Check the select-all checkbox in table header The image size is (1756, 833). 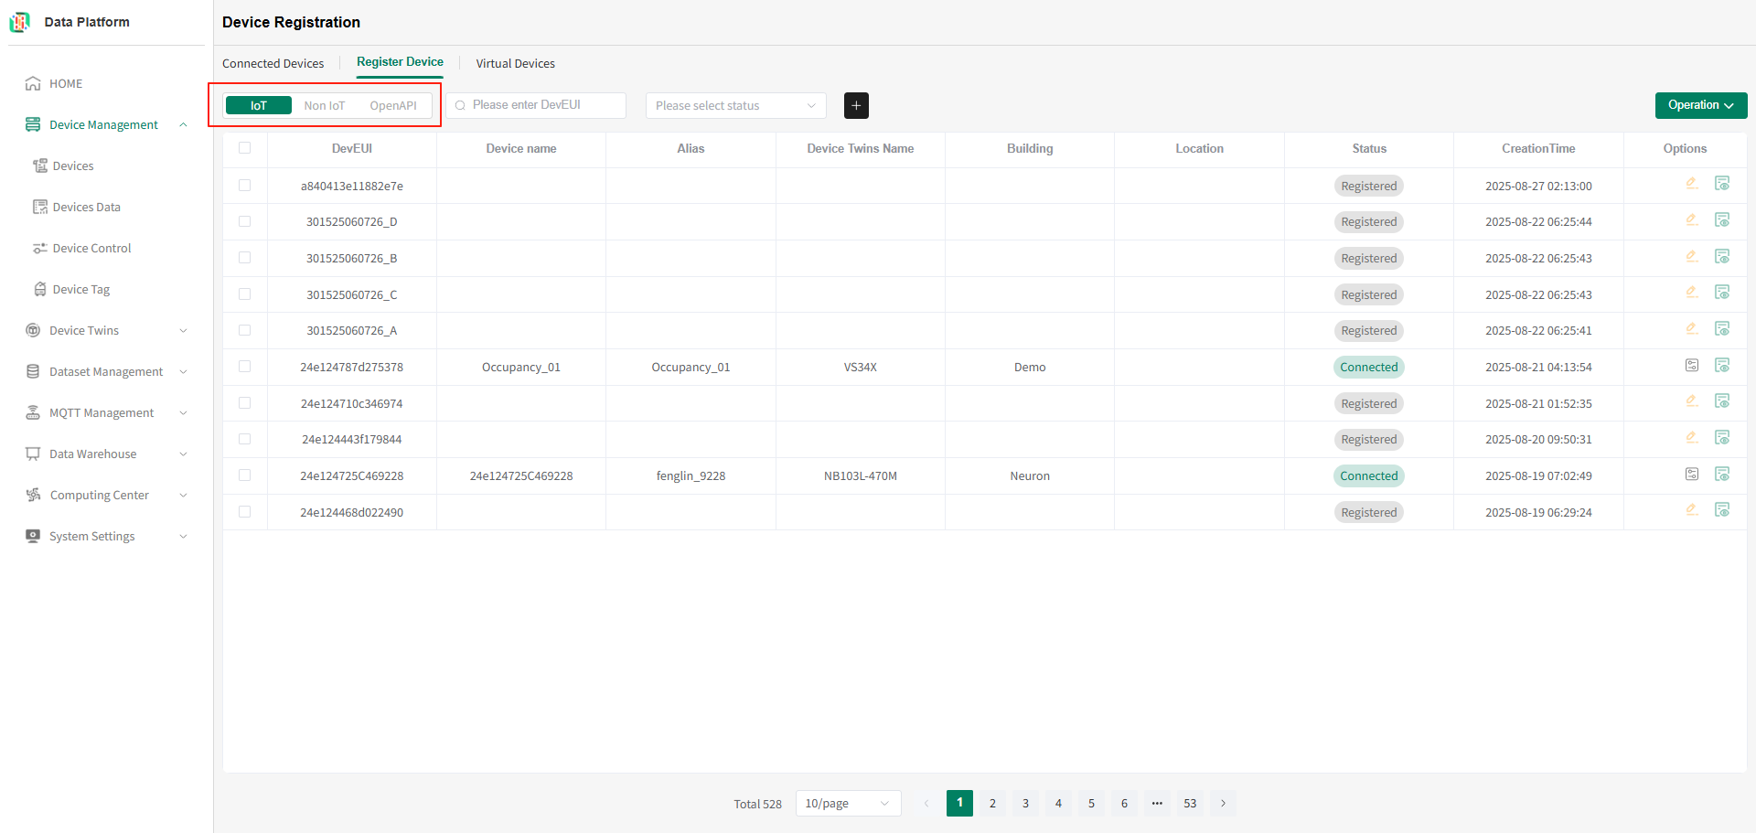(244, 148)
